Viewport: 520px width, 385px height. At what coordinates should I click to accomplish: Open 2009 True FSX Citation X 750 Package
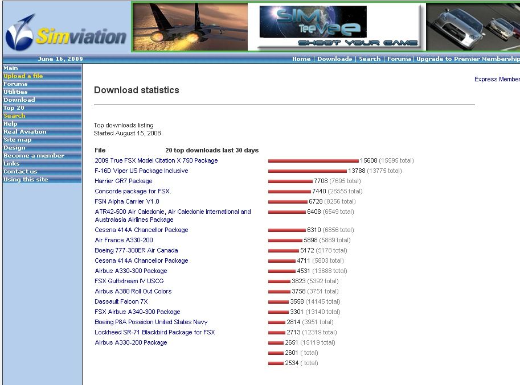[156, 160]
